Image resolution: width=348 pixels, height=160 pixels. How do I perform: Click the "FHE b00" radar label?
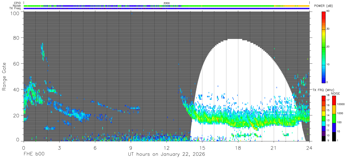point(34,154)
